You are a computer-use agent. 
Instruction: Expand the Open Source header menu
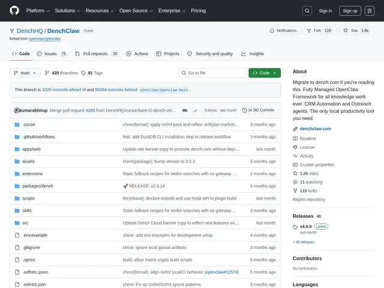click(136, 11)
